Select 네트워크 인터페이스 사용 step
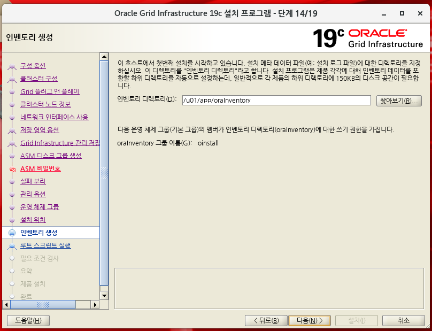The image size is (432, 331). tap(55, 117)
